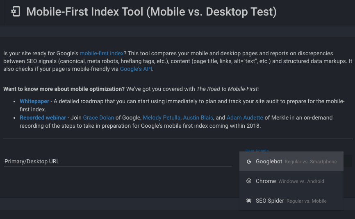Screen dimensions: 355x219
Task: Open the Whitepaper link
Action: pos(34,101)
